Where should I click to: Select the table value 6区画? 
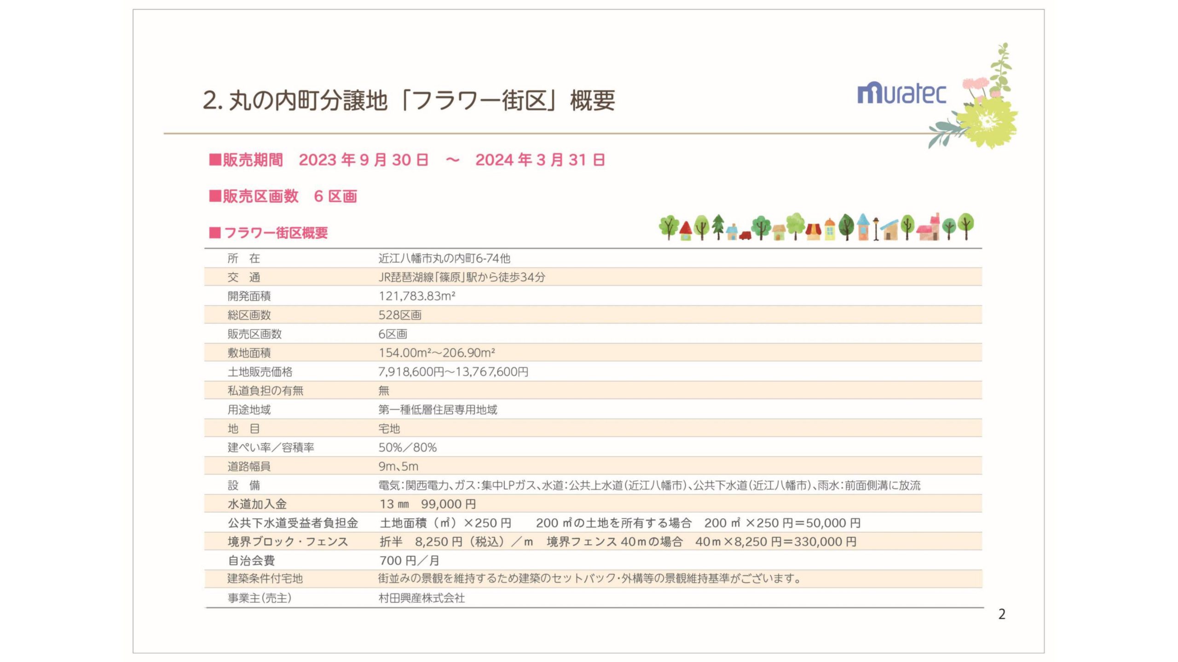click(393, 334)
